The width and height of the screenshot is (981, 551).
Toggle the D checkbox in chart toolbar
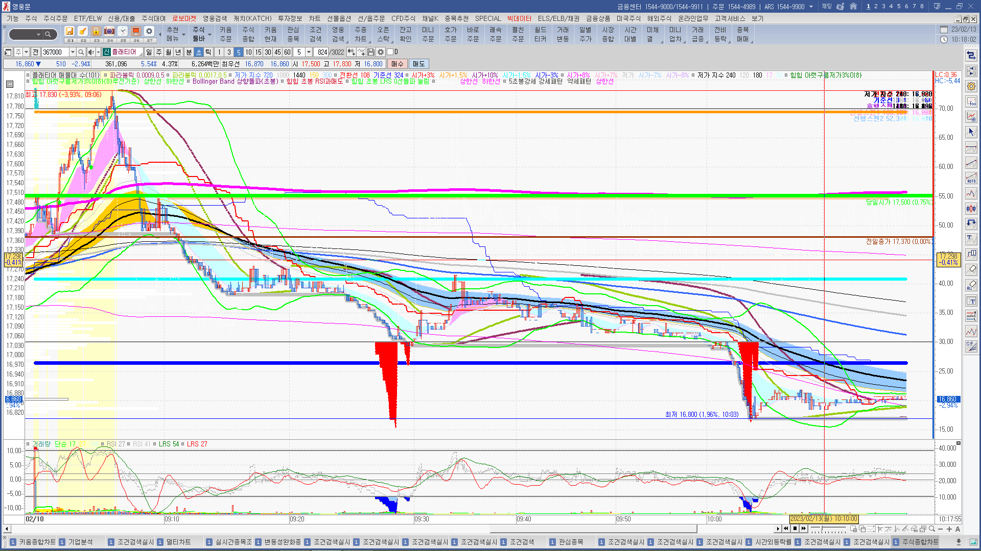[390, 52]
